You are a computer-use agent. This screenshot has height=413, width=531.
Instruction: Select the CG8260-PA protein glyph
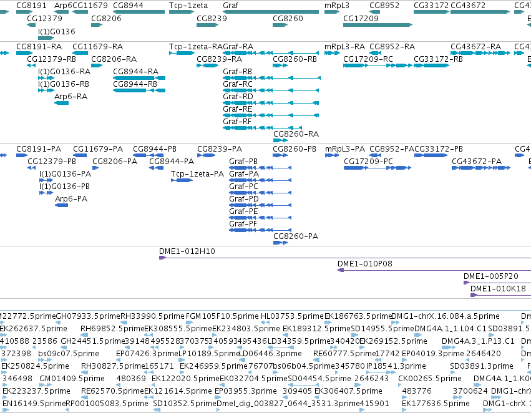[280, 243]
